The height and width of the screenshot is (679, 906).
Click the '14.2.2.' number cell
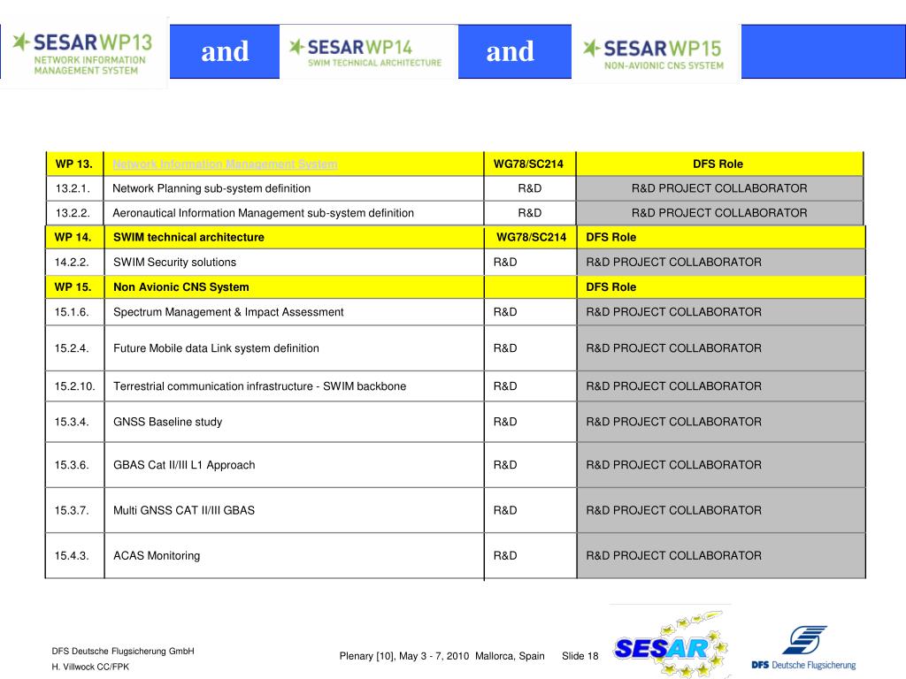click(73, 262)
